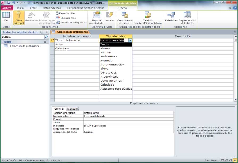
Task: Select Colección de grabaciones table in navigation
Action: [x=25, y=46]
